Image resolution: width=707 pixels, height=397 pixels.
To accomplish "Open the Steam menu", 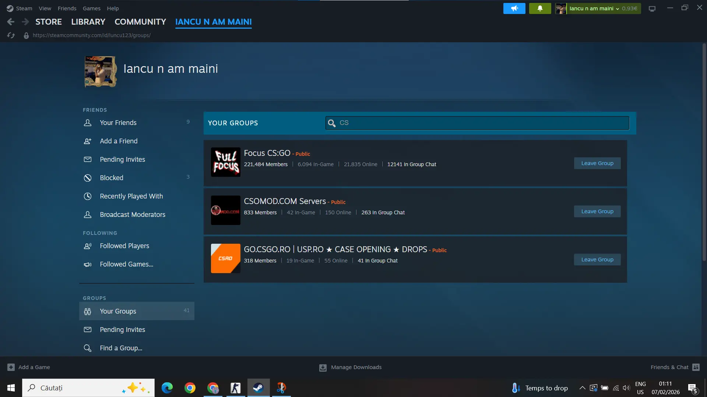I will [24, 8].
